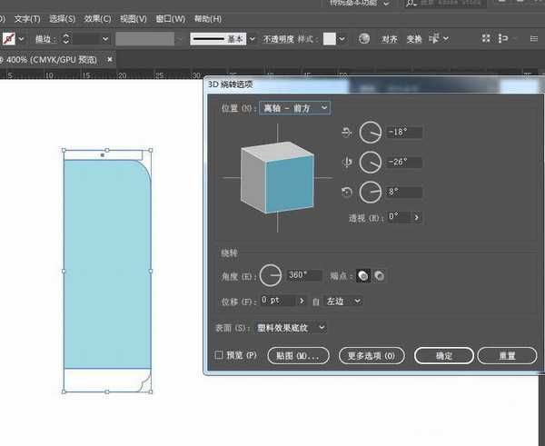Screen dimensions: 545x446
Task: Open the 位置 position preset dropdown
Action: coord(294,108)
